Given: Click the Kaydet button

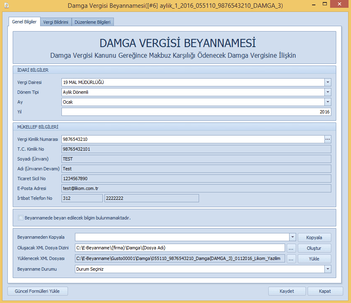Looking at the screenshot, I should click(287, 291).
